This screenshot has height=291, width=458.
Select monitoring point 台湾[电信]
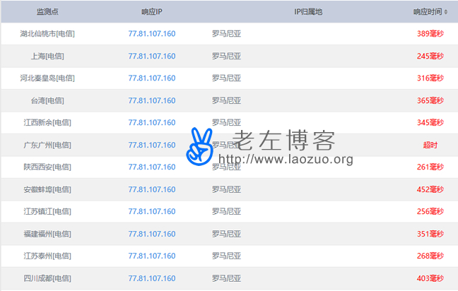47,100
